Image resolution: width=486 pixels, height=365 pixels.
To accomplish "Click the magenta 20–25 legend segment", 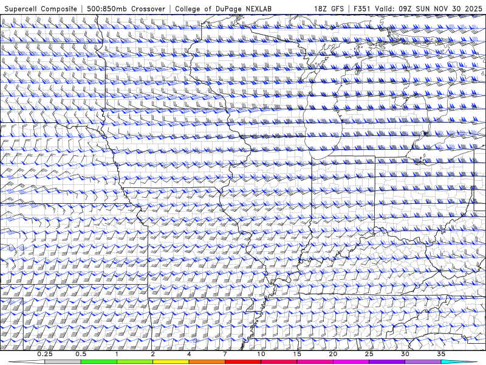I will point(351,362).
